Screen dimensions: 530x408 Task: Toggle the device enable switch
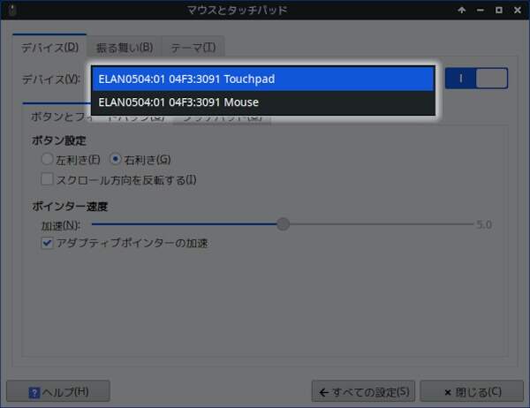[x=476, y=79]
